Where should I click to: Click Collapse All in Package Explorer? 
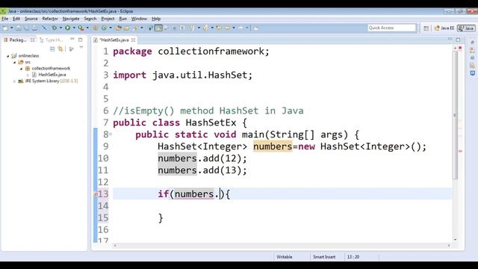(x=52, y=49)
